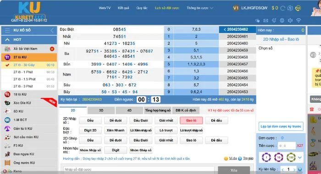Viewport: 321px width, 174px height.
Task: Open 1-M BCT game
Action: pyautogui.click(x=29, y=120)
